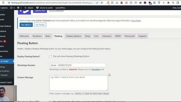Viewport: 181px width, 102px height.
Task: Reload the page with the browser refresh icon
Action: tap(3, 3)
